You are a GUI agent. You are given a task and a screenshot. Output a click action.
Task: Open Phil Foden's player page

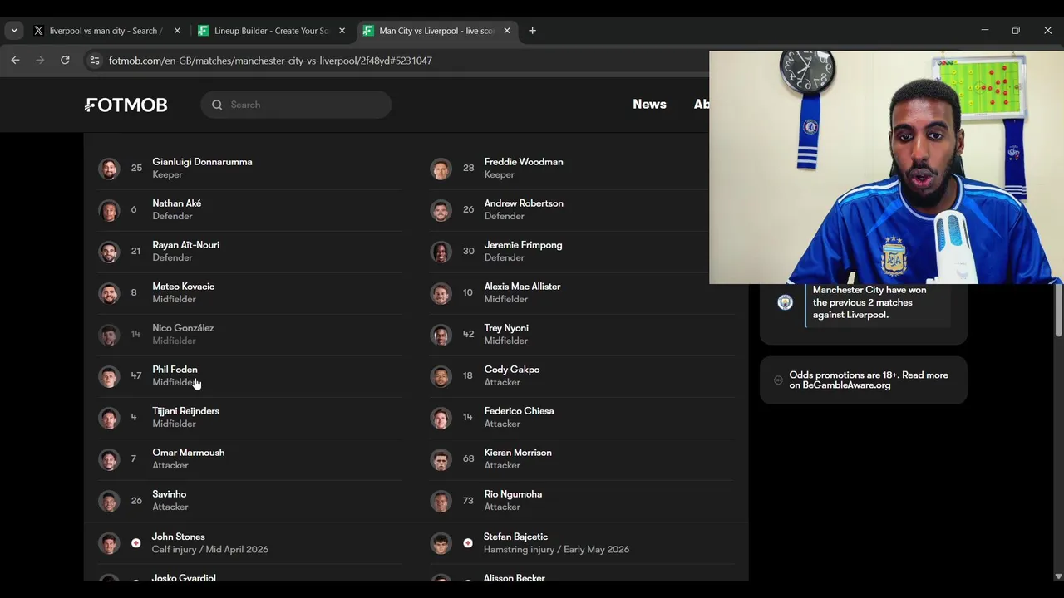(175, 370)
